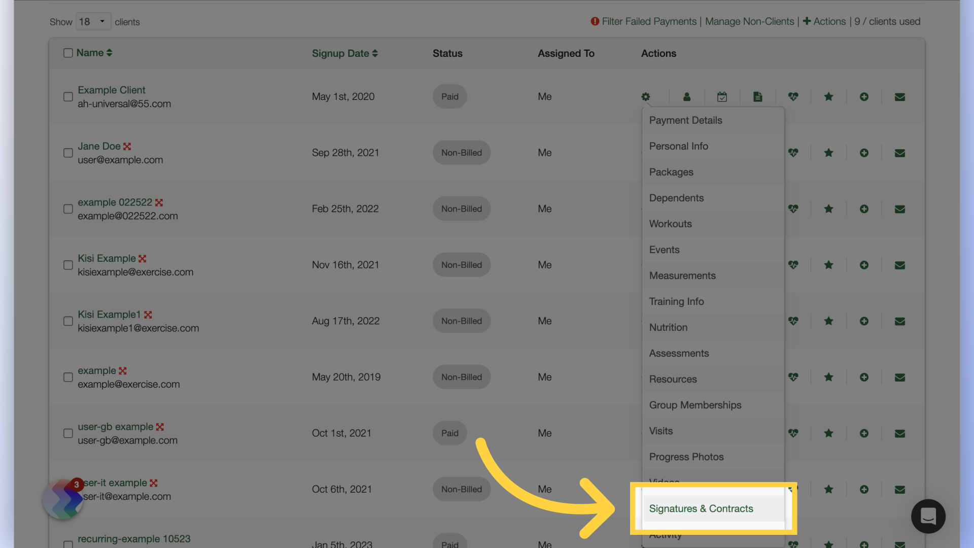Click the heartbeat icon in Example Client row
Image resolution: width=974 pixels, height=548 pixels.
[x=793, y=96]
